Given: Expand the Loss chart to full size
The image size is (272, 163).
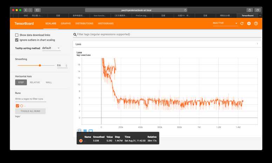Looking at the screenshot, I should [x=79, y=130].
